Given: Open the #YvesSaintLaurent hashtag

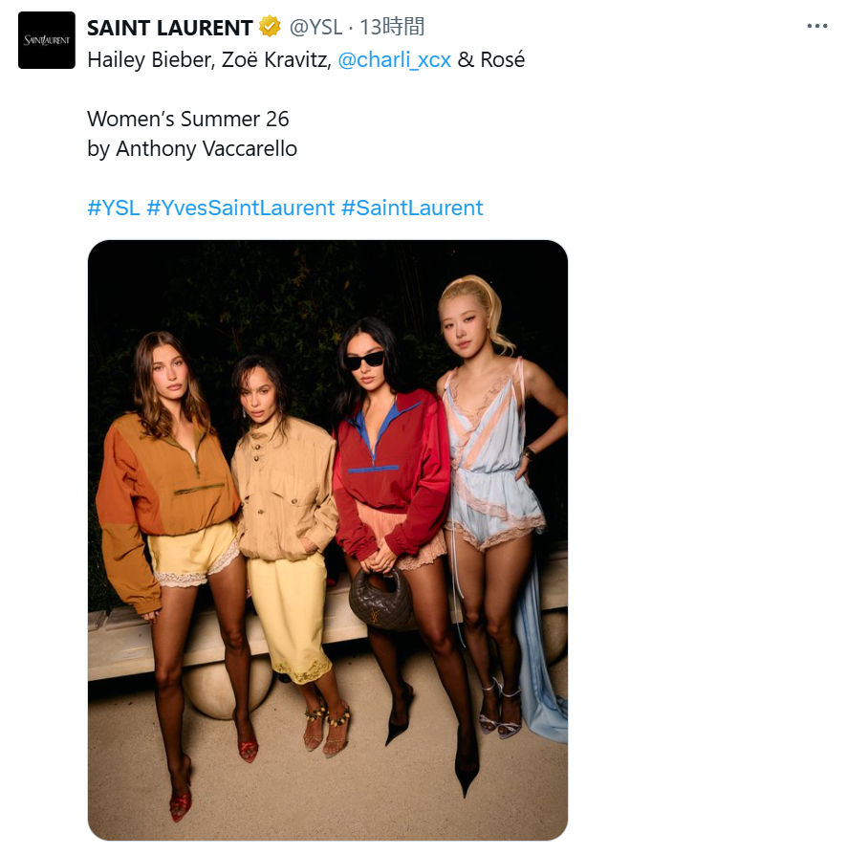Looking at the screenshot, I should [x=241, y=208].
